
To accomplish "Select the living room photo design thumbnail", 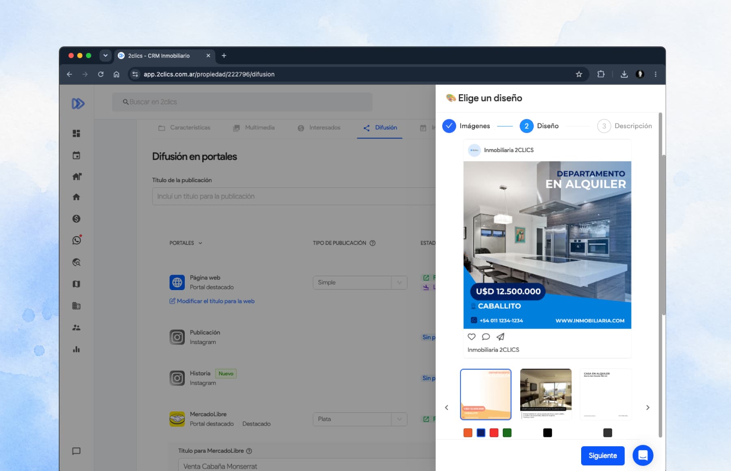I will 546,394.
